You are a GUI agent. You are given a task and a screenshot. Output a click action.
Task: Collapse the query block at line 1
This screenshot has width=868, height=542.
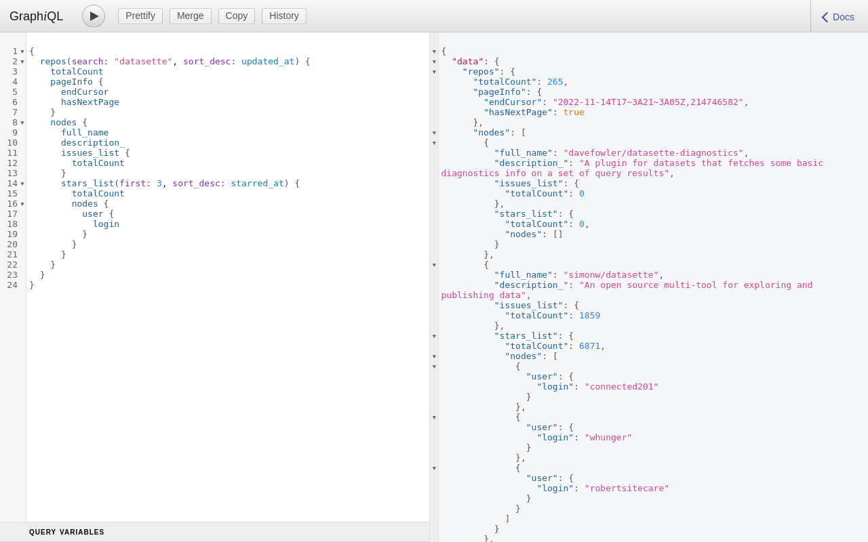tap(22, 51)
